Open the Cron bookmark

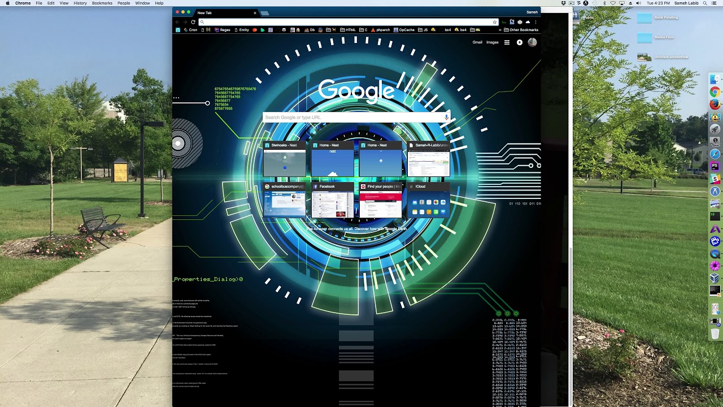[190, 30]
